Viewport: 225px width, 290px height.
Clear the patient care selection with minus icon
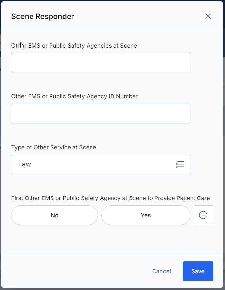pos(203,215)
